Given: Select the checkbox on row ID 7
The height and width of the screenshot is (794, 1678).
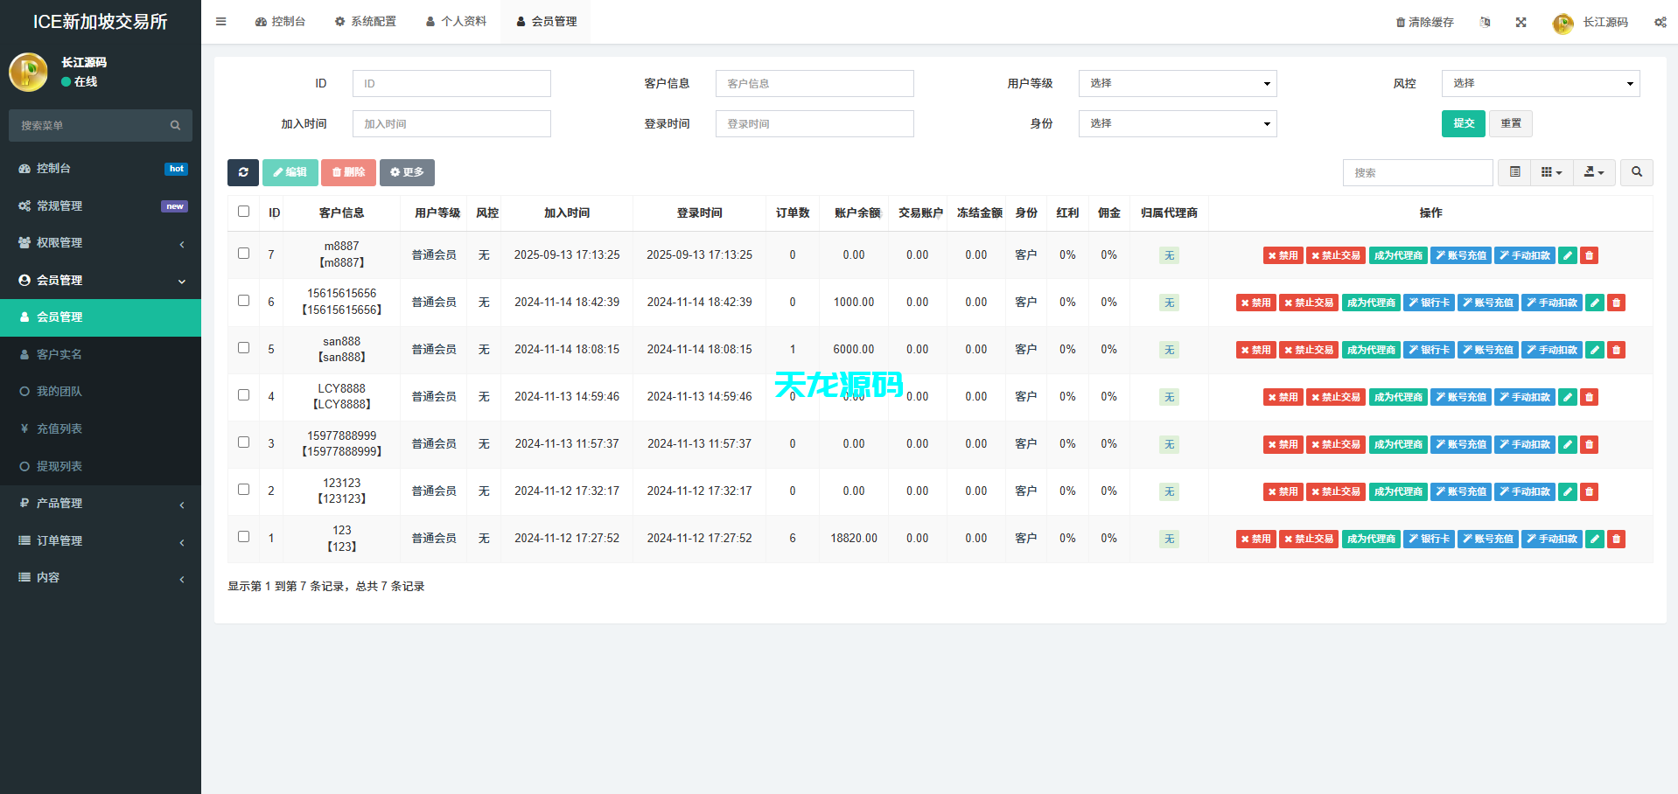Looking at the screenshot, I should click(x=243, y=254).
